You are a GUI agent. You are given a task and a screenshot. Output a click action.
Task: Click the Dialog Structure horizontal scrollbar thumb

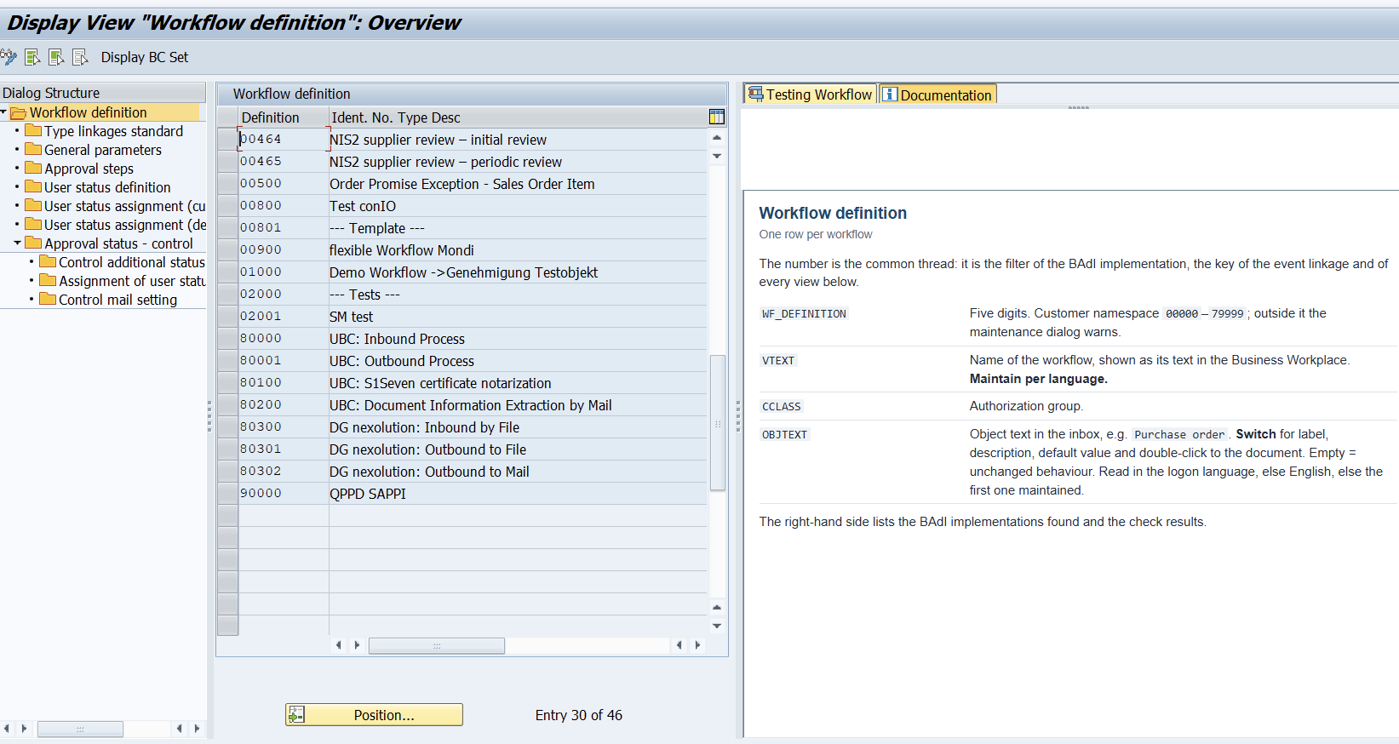click(80, 729)
